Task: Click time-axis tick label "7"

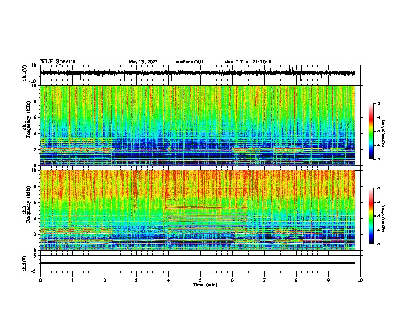Action: point(265,280)
